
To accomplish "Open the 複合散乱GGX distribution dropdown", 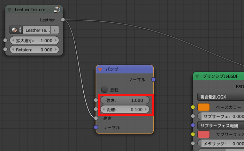I will point(221,97).
